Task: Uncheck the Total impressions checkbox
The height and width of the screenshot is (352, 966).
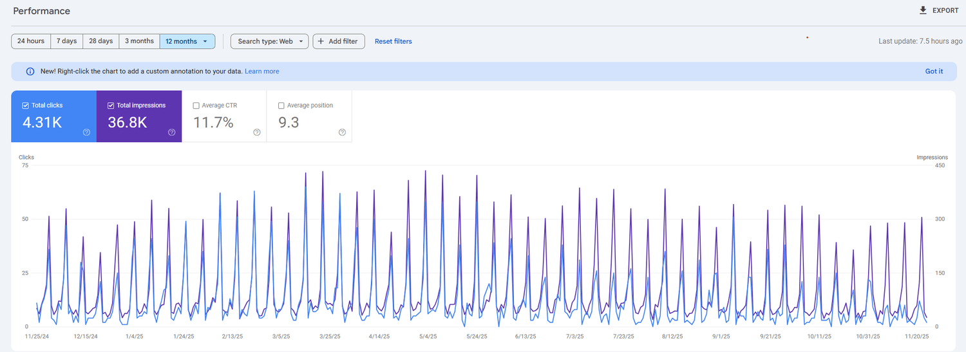Action: pyautogui.click(x=111, y=106)
